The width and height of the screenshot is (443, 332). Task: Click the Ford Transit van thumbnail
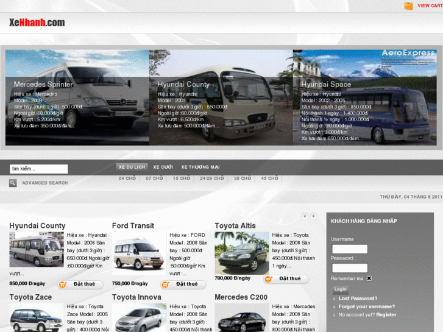point(140,253)
